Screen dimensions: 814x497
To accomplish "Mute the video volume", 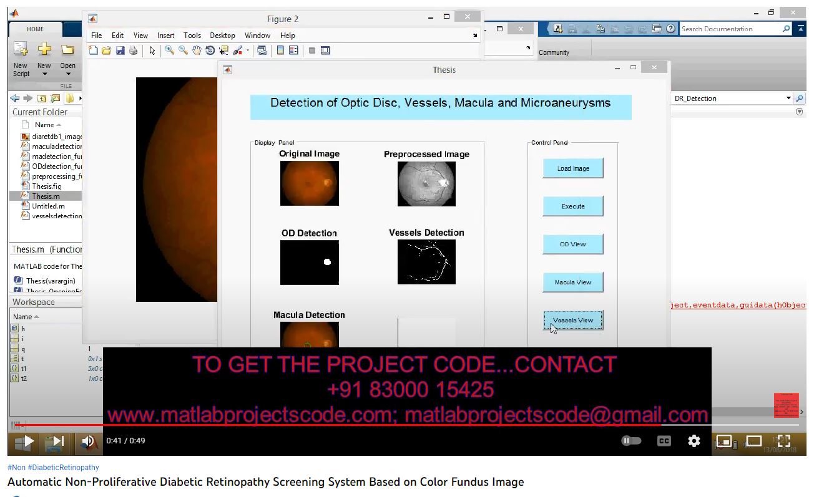I will click(x=88, y=441).
